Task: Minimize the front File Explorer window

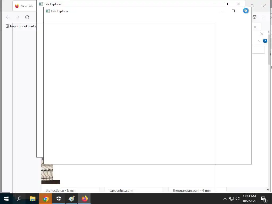Action: [x=221, y=11]
